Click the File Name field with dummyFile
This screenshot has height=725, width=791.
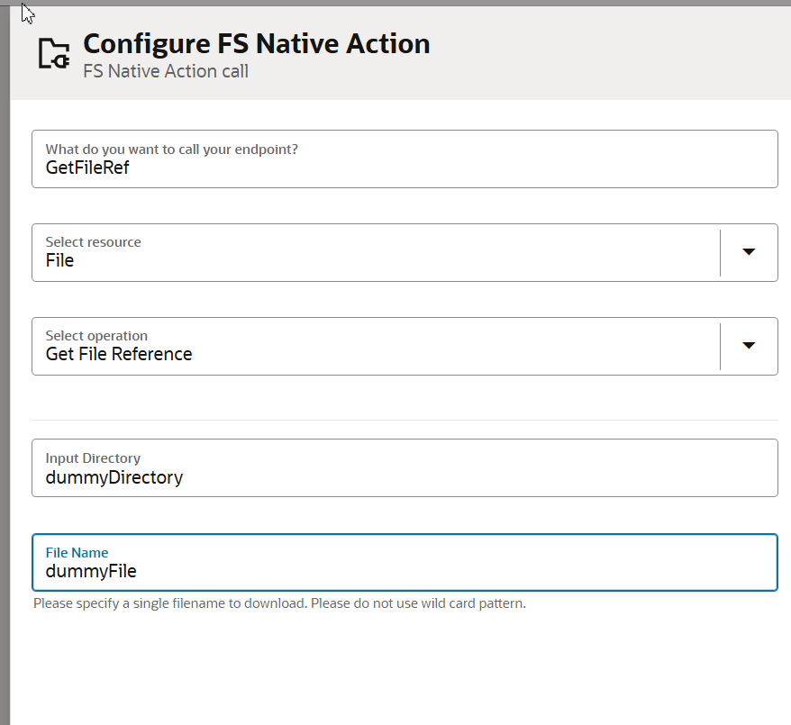pyautogui.click(x=405, y=562)
